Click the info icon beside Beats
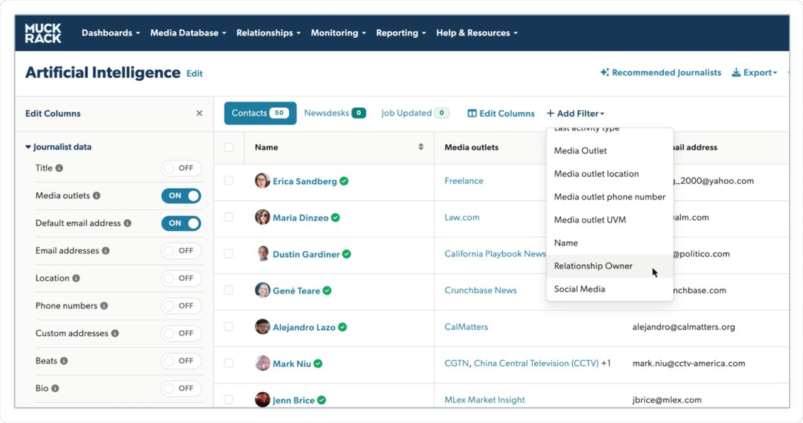 pos(64,361)
